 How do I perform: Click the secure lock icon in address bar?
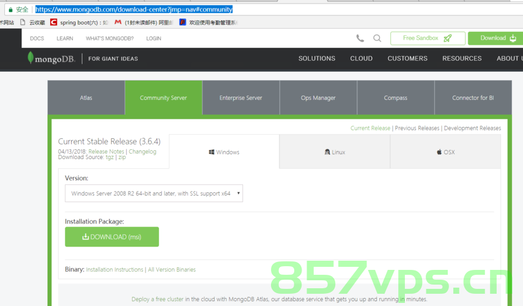tap(10, 10)
